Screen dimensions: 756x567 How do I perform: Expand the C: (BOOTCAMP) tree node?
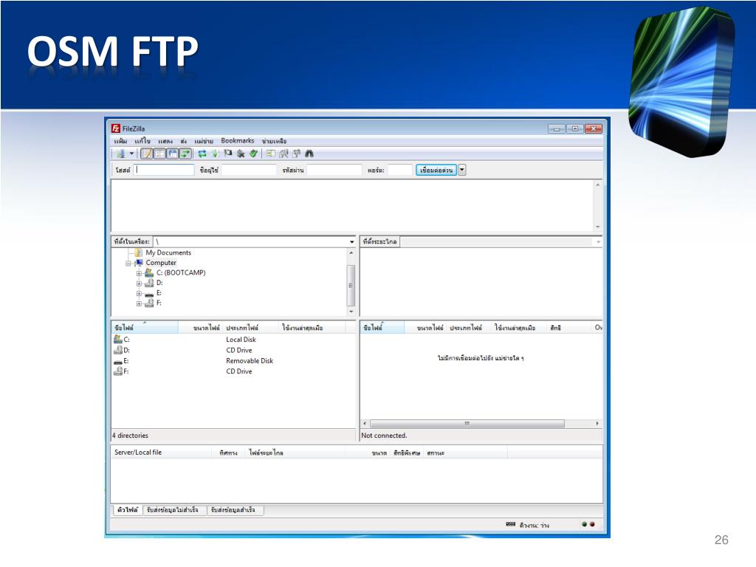(x=139, y=273)
